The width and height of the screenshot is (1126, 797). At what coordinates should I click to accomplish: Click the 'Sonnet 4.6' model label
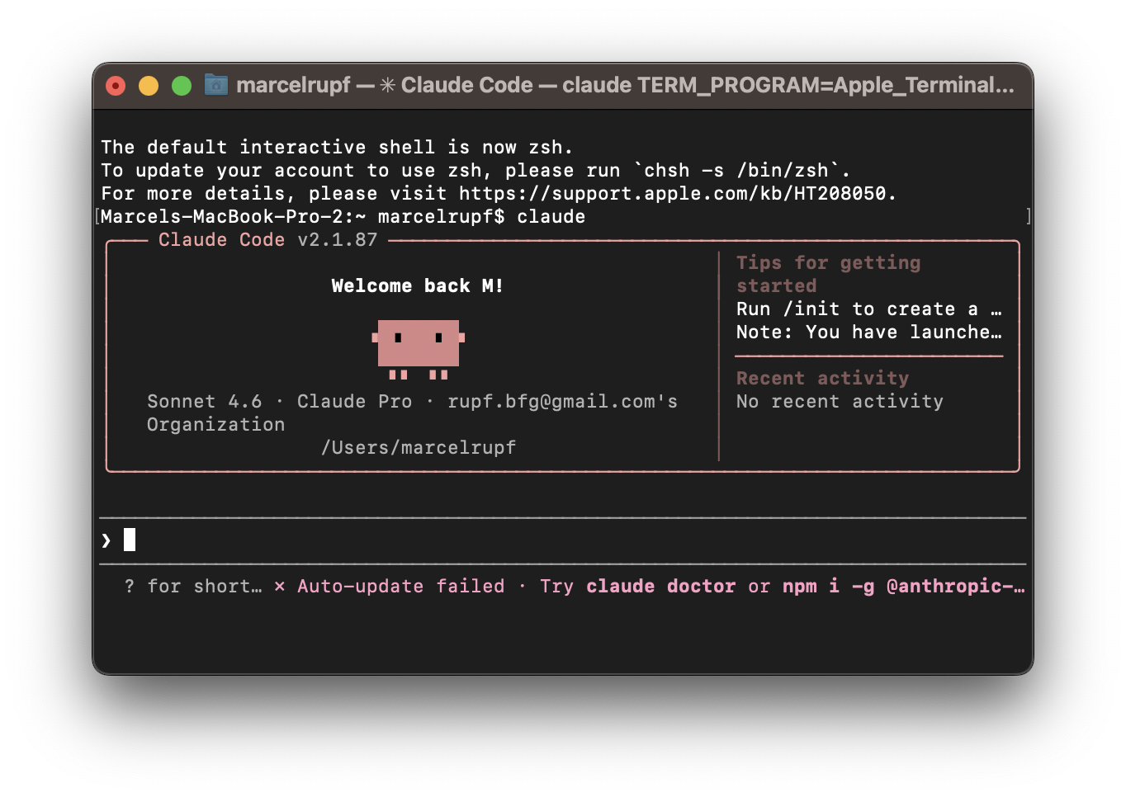tap(205, 402)
